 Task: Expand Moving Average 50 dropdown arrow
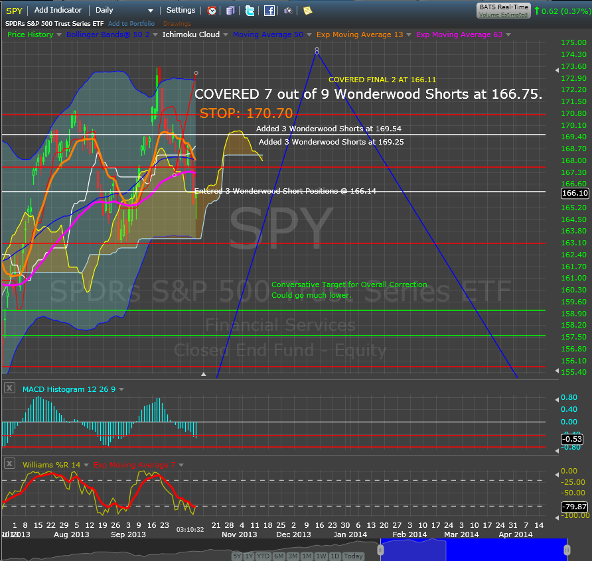pos(309,34)
